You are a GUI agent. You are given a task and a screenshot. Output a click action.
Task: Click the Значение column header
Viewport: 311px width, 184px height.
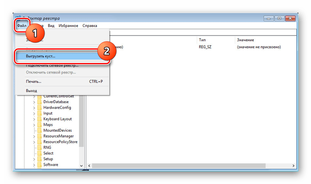click(x=245, y=40)
